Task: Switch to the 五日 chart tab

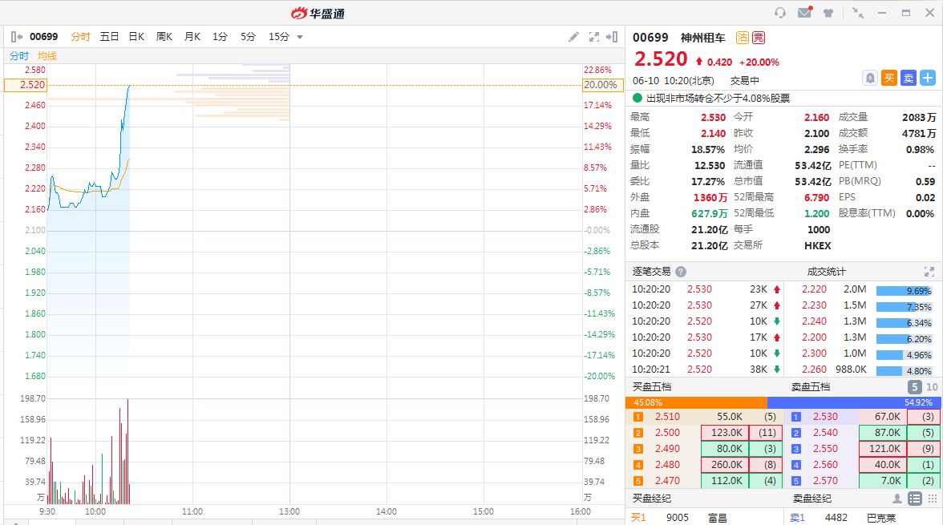Action: [x=109, y=37]
